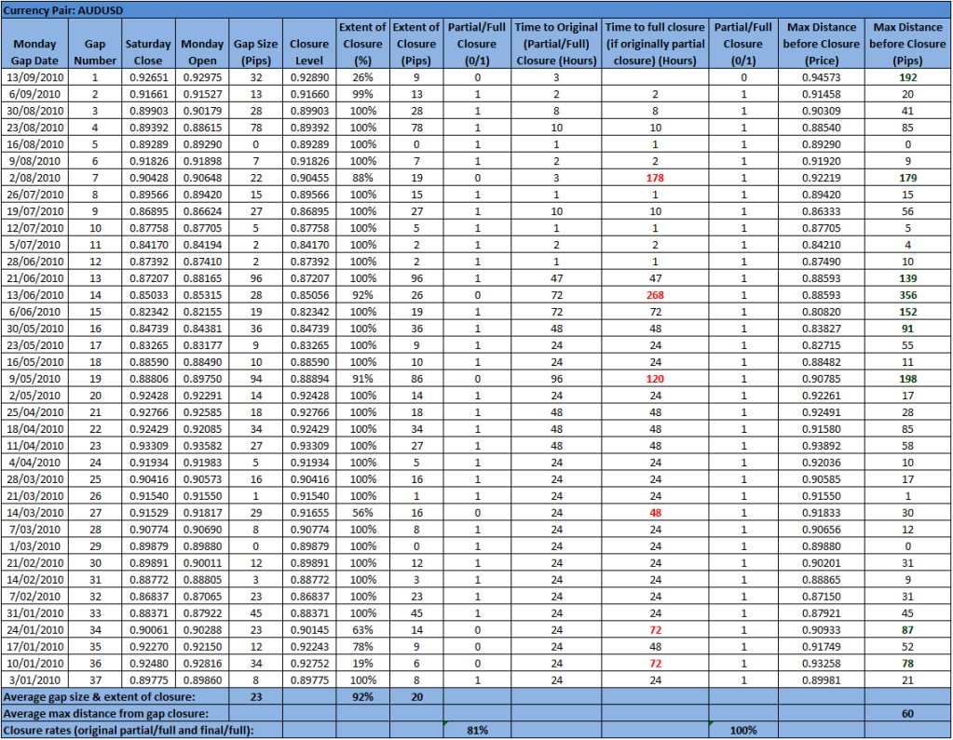Select the green 139 pips value
953x740 pixels.
tap(907, 278)
